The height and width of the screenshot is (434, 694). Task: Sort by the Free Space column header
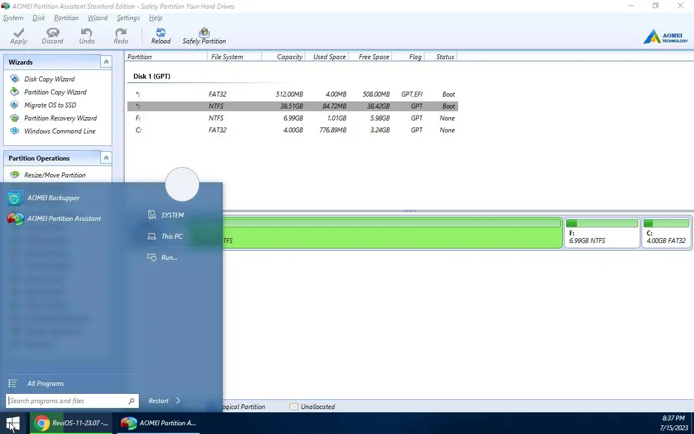[x=370, y=57]
